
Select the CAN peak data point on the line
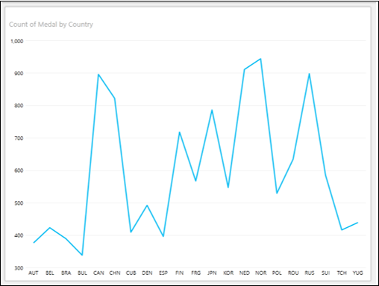(98, 74)
